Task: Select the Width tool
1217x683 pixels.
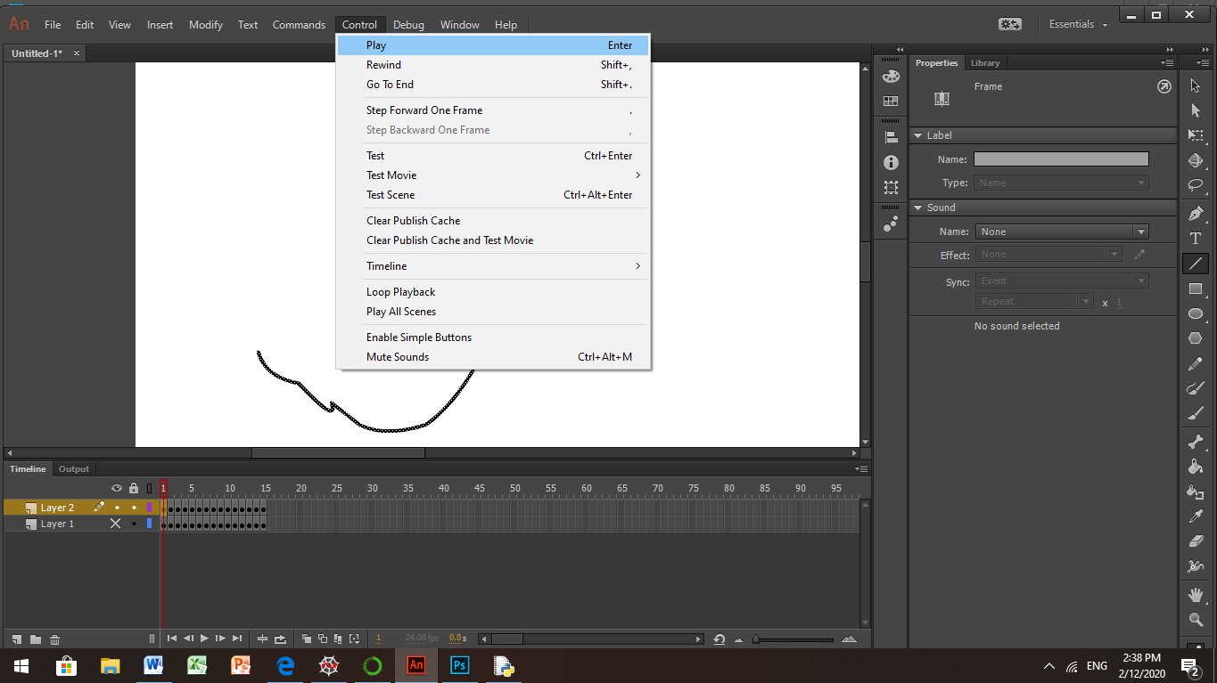Action: [x=1196, y=566]
